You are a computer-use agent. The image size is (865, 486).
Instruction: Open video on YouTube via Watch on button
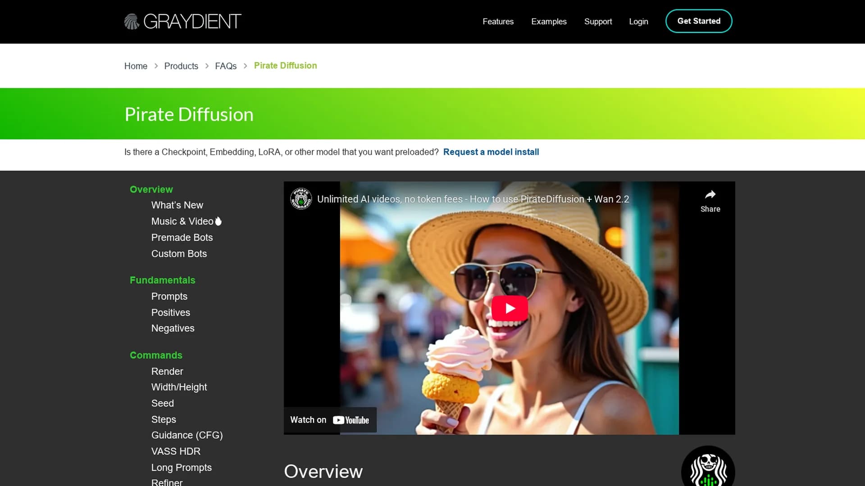[x=330, y=420]
